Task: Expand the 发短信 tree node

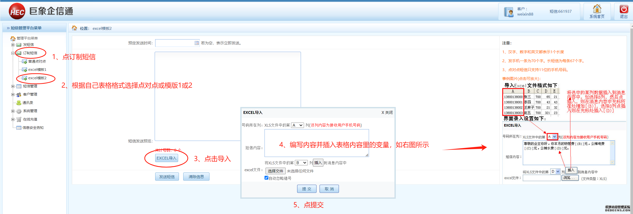Action: click(x=13, y=45)
